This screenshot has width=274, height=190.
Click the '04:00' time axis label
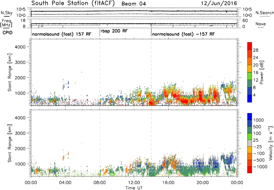[x=65, y=183]
